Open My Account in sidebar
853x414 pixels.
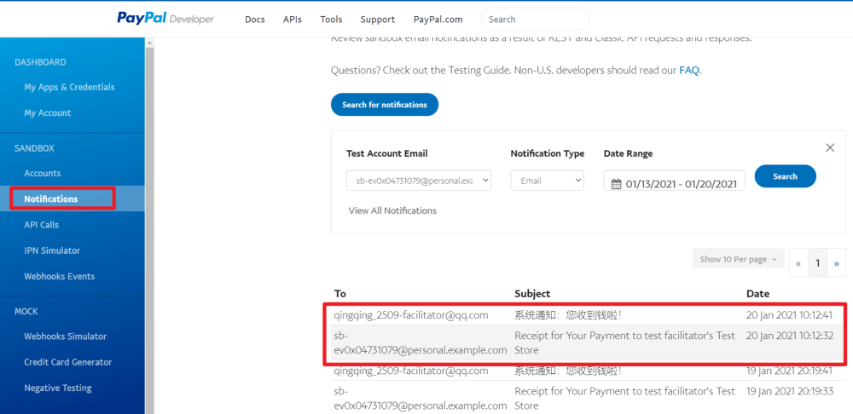47,113
